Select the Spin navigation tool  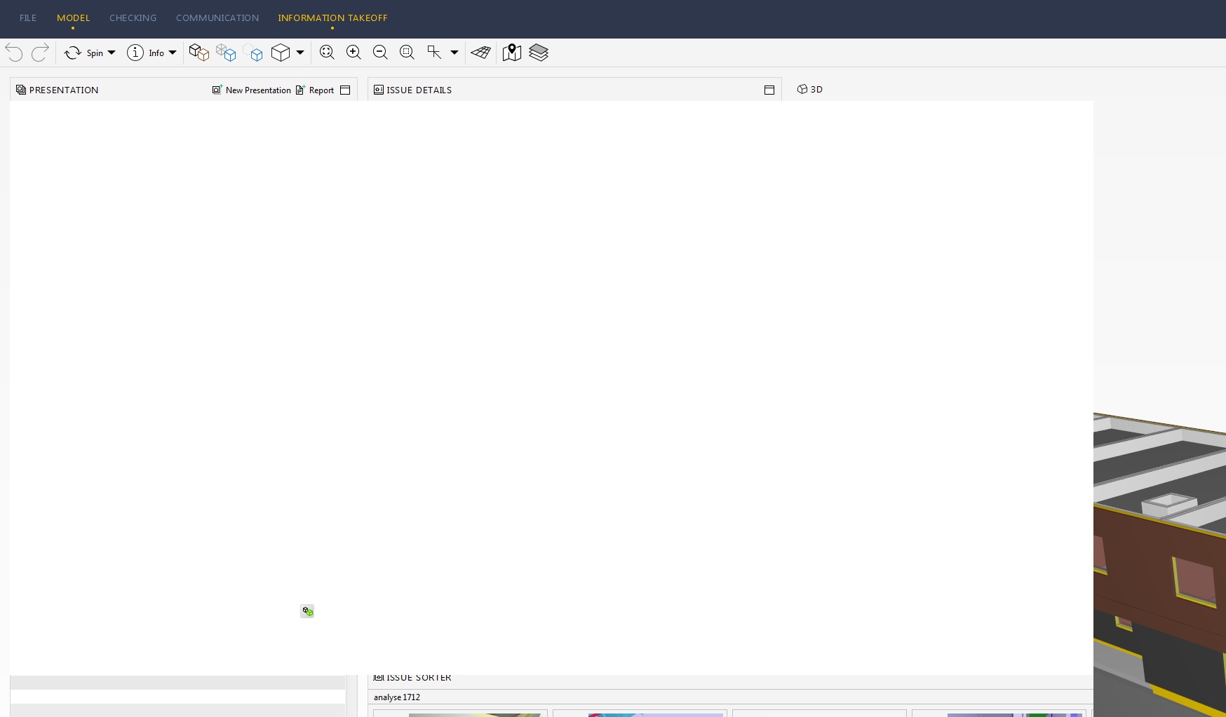coord(83,53)
